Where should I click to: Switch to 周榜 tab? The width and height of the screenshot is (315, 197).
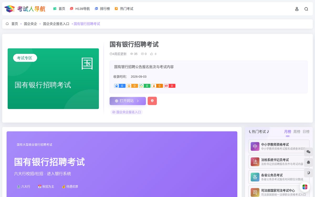297,132
